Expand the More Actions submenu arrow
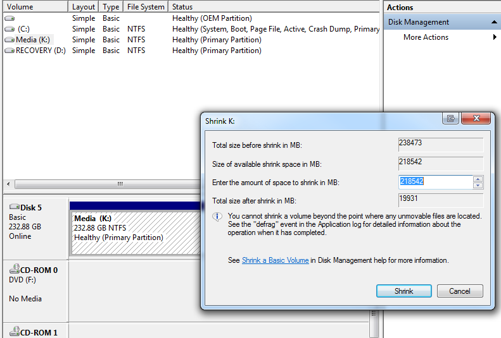Viewport: 501px width, 338px height. coord(494,37)
